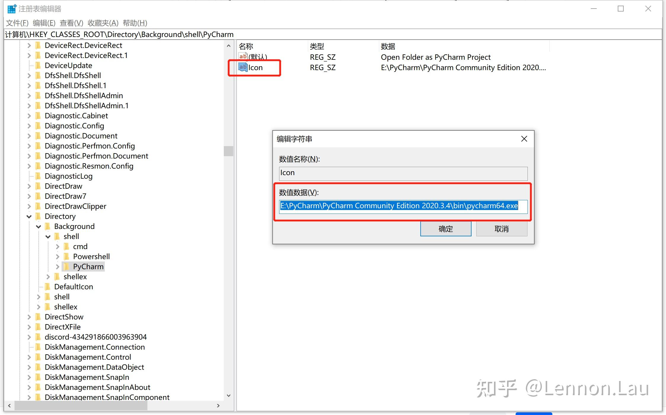Cancel the edit with 取消 button

point(501,229)
